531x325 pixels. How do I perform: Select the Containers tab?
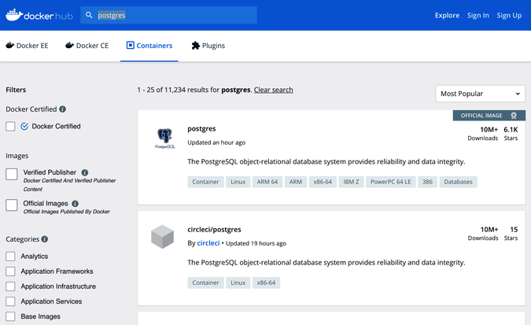tap(149, 46)
